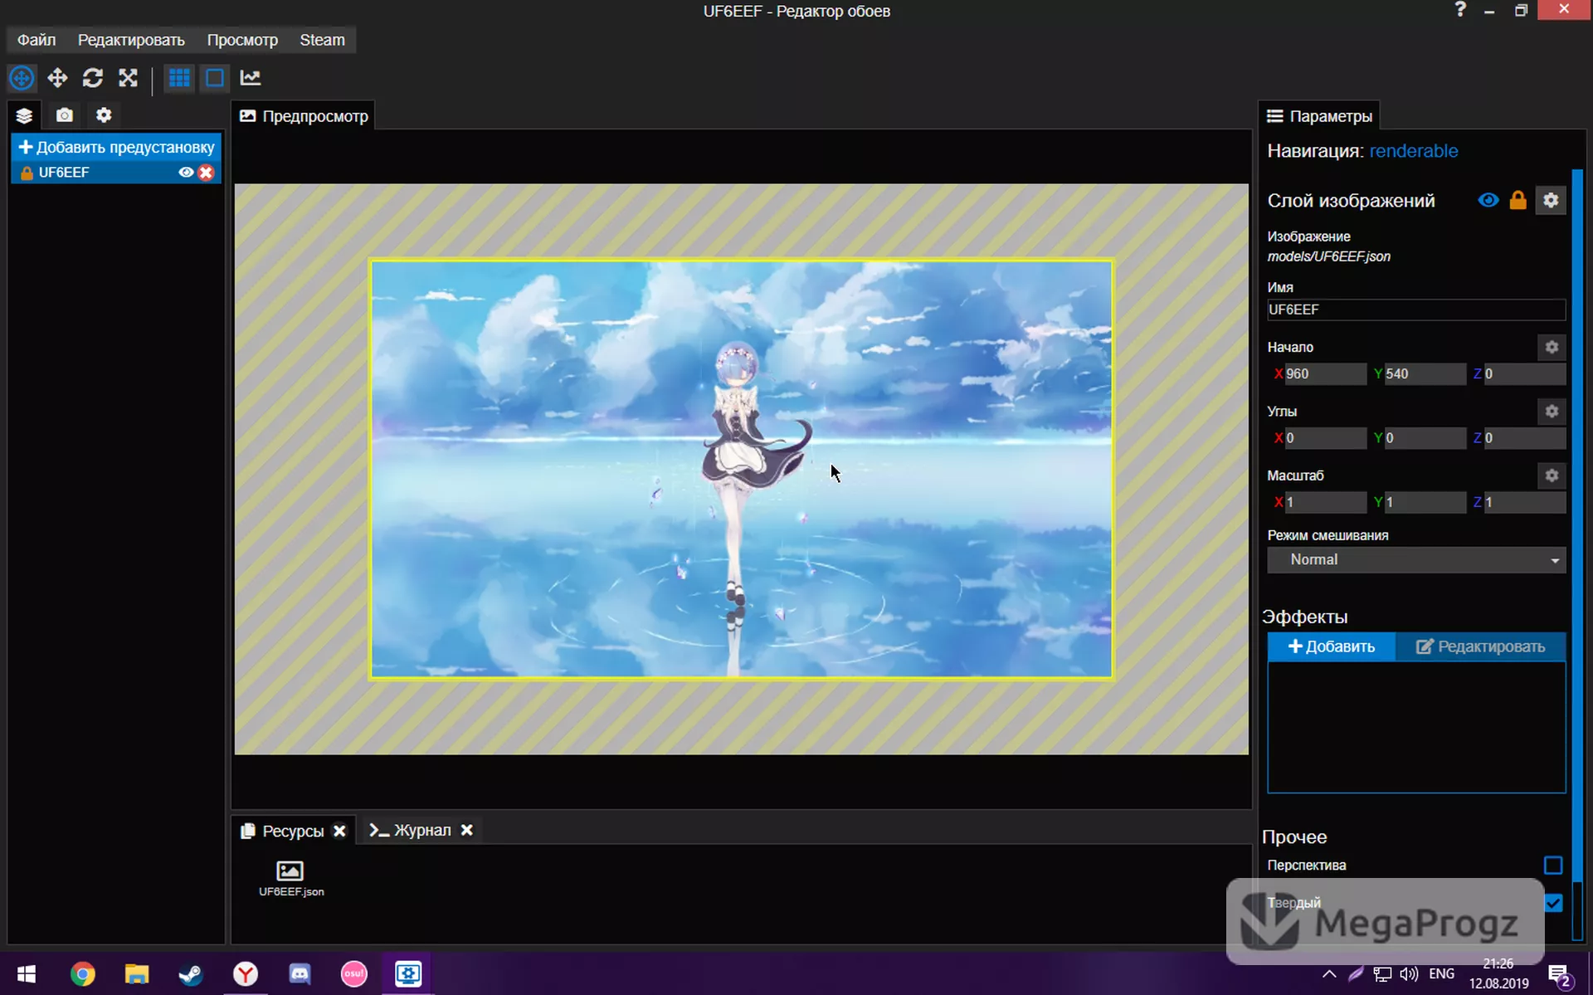The width and height of the screenshot is (1593, 995).
Task: Select the Параметры tab
Action: click(x=1319, y=116)
